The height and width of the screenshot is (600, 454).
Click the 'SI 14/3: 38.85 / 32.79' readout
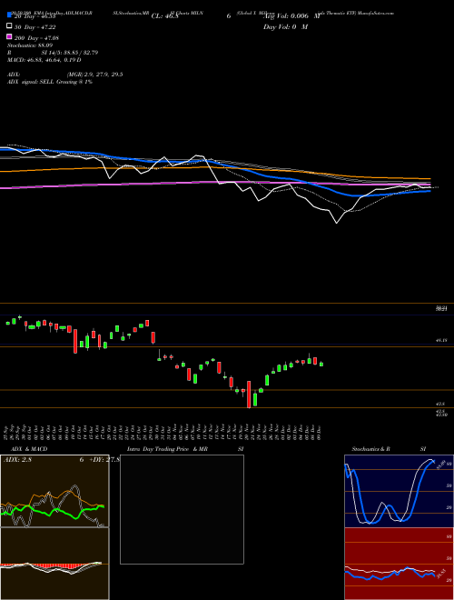pos(70,53)
